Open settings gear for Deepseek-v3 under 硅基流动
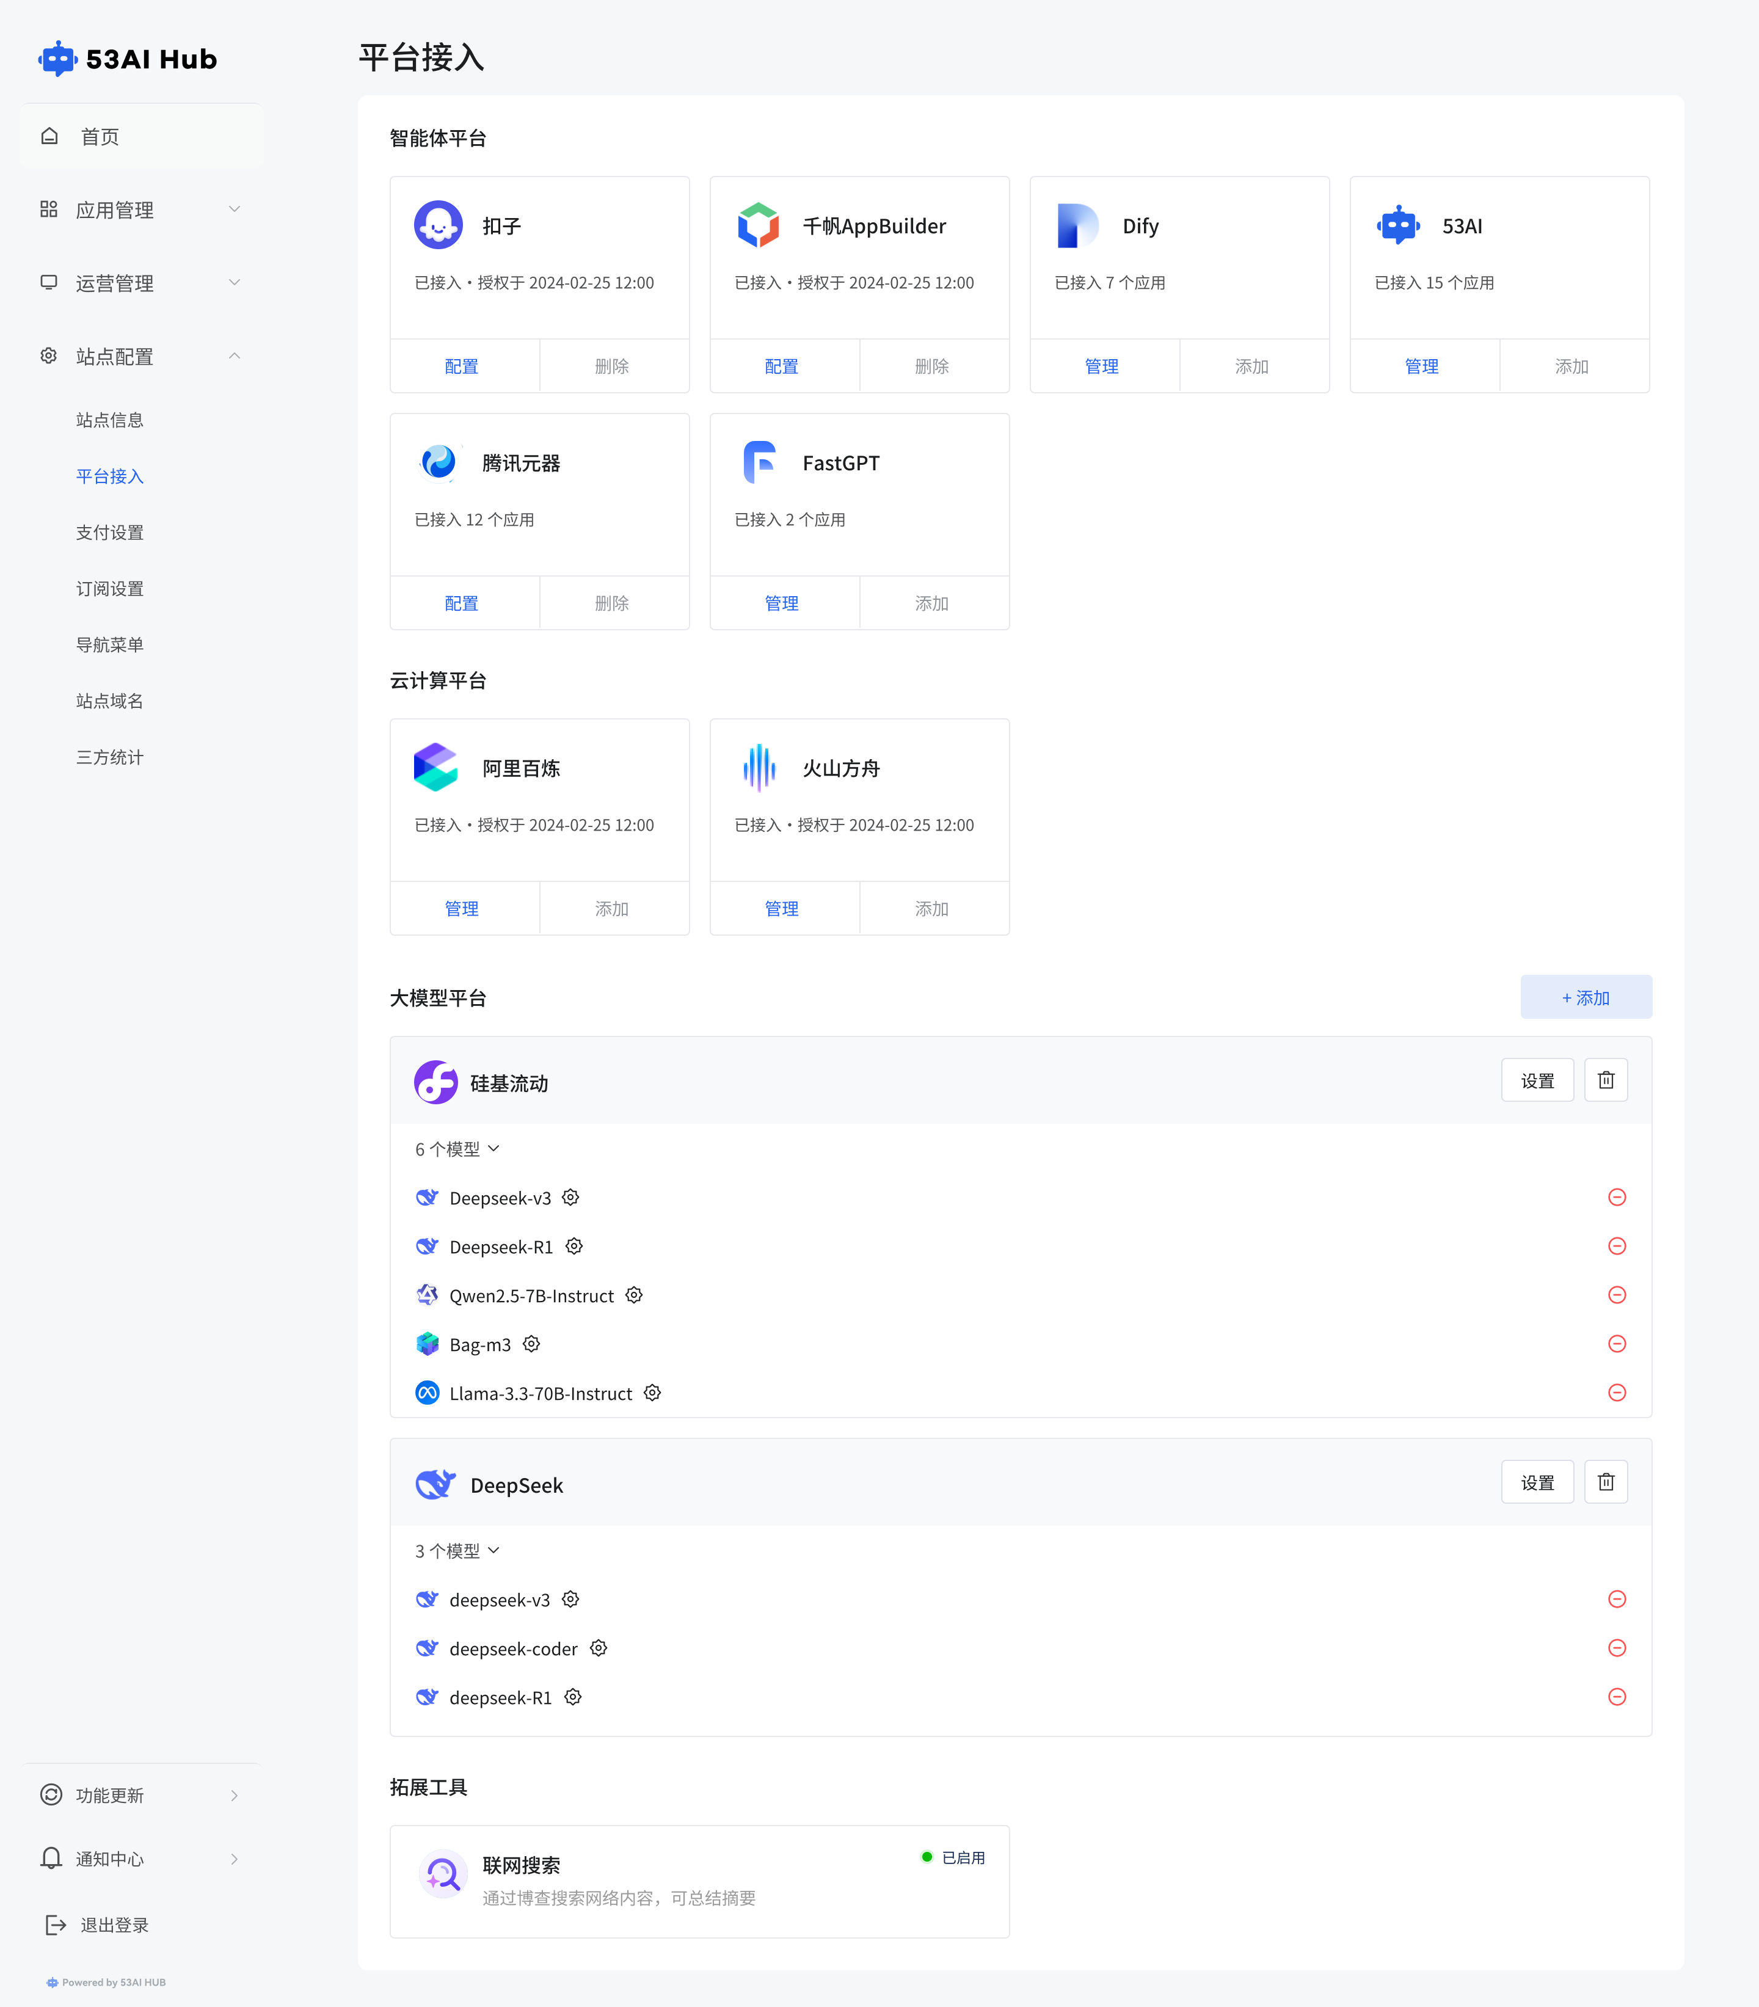Screen dimensions: 1759x2007 (570, 1197)
